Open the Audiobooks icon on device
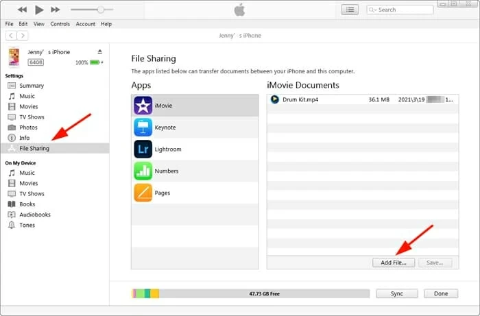The image size is (480, 316). (12, 215)
